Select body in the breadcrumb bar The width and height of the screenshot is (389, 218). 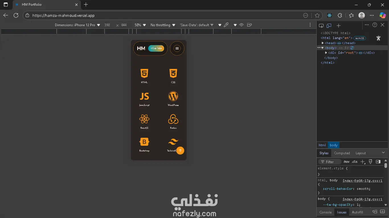click(333, 145)
